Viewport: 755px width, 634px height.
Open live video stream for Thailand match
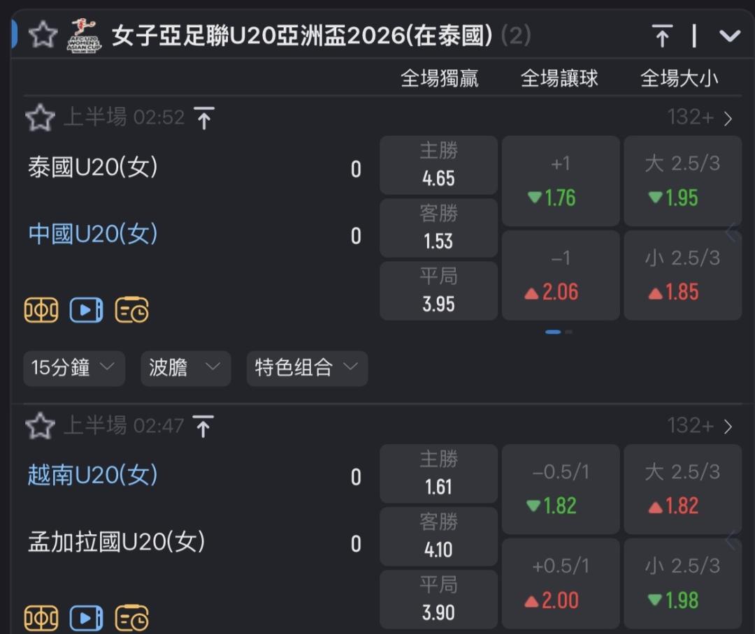[x=86, y=310]
